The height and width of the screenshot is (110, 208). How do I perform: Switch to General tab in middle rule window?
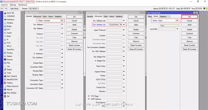pyautogui.click(x=90, y=16)
